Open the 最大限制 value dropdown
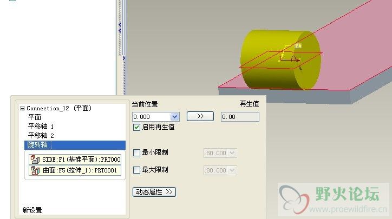392x219 pixels. click(x=232, y=170)
